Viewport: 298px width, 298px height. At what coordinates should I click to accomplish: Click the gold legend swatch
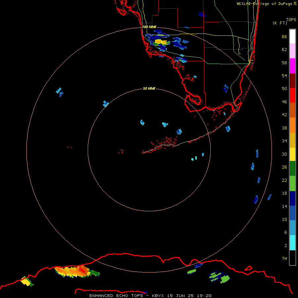pyautogui.click(x=292, y=140)
